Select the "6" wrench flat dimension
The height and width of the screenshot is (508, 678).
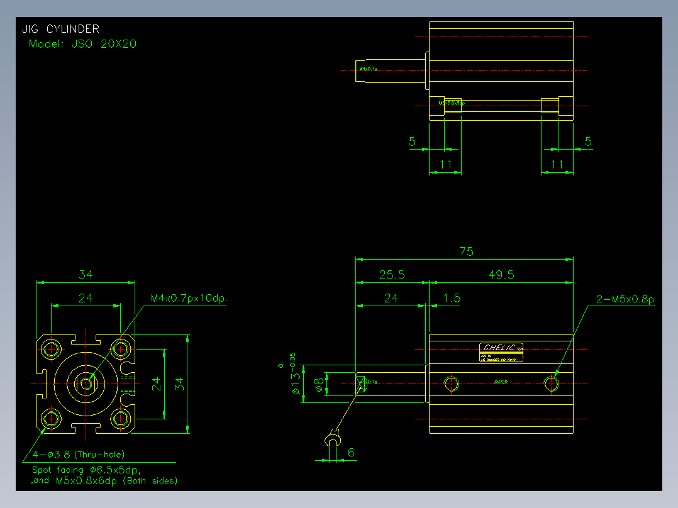click(x=351, y=452)
